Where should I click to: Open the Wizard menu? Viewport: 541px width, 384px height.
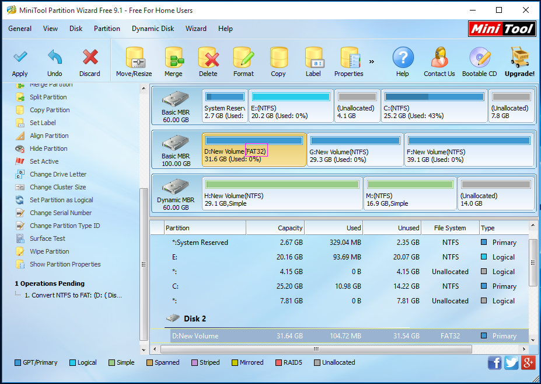(x=196, y=28)
